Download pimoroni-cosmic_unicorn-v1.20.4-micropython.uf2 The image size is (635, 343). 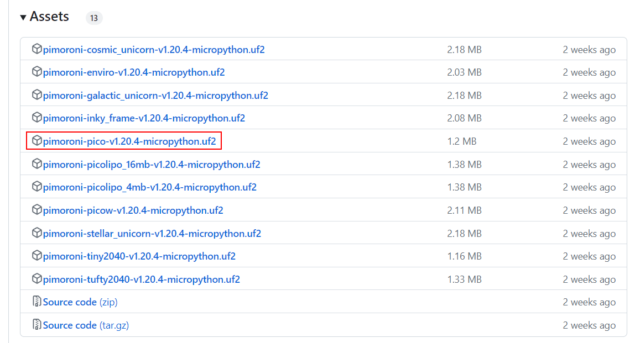pyautogui.click(x=154, y=50)
